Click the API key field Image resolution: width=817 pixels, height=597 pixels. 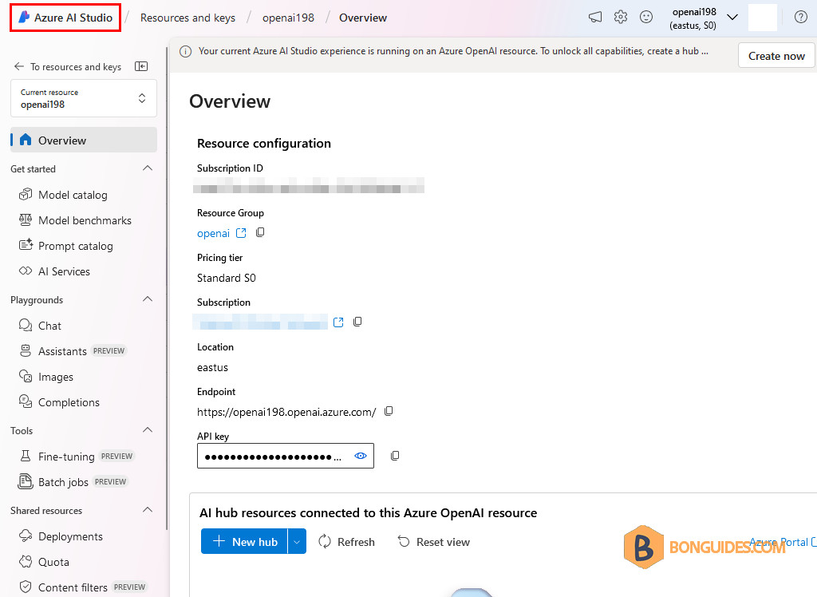pyautogui.click(x=285, y=456)
